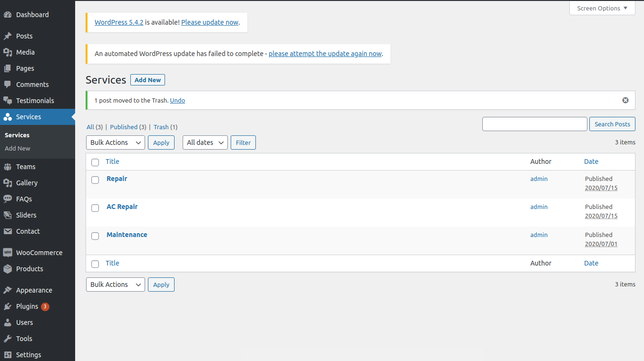Open the Gallery icon in sidebar
The width and height of the screenshot is (644, 361).
point(8,183)
